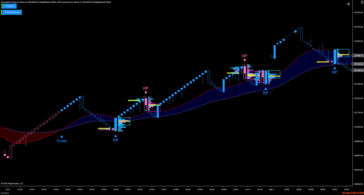Click the blue Cross signal arrow marker
Viewport: 364px width, 195px height.
coord(62,136)
